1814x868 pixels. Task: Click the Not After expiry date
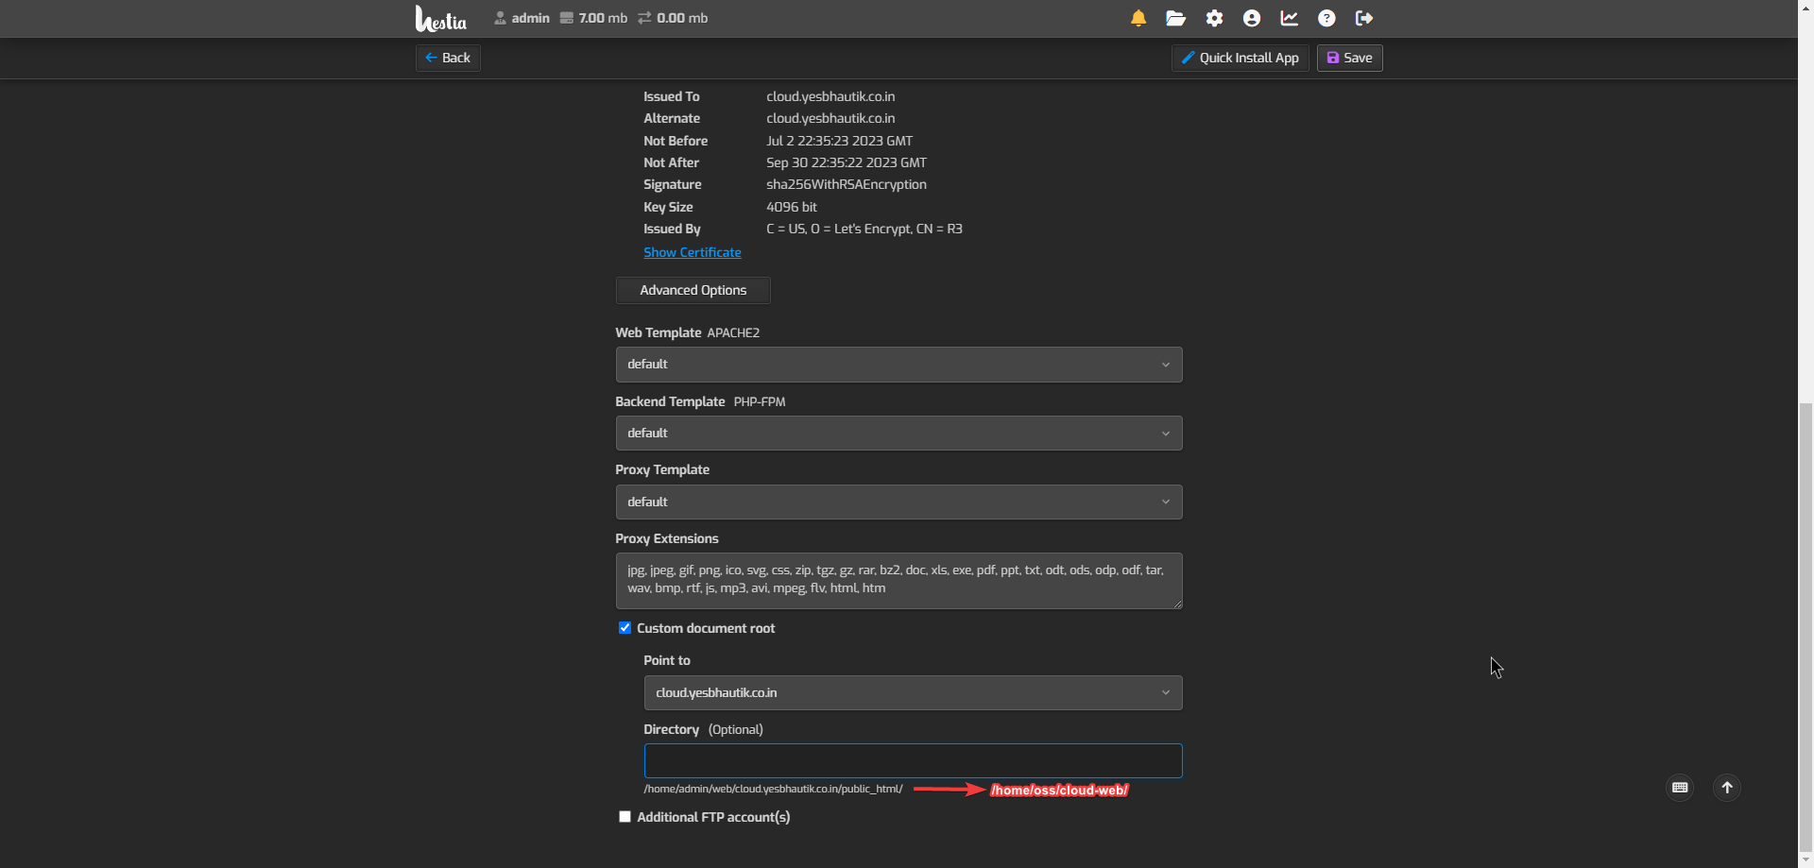click(846, 162)
